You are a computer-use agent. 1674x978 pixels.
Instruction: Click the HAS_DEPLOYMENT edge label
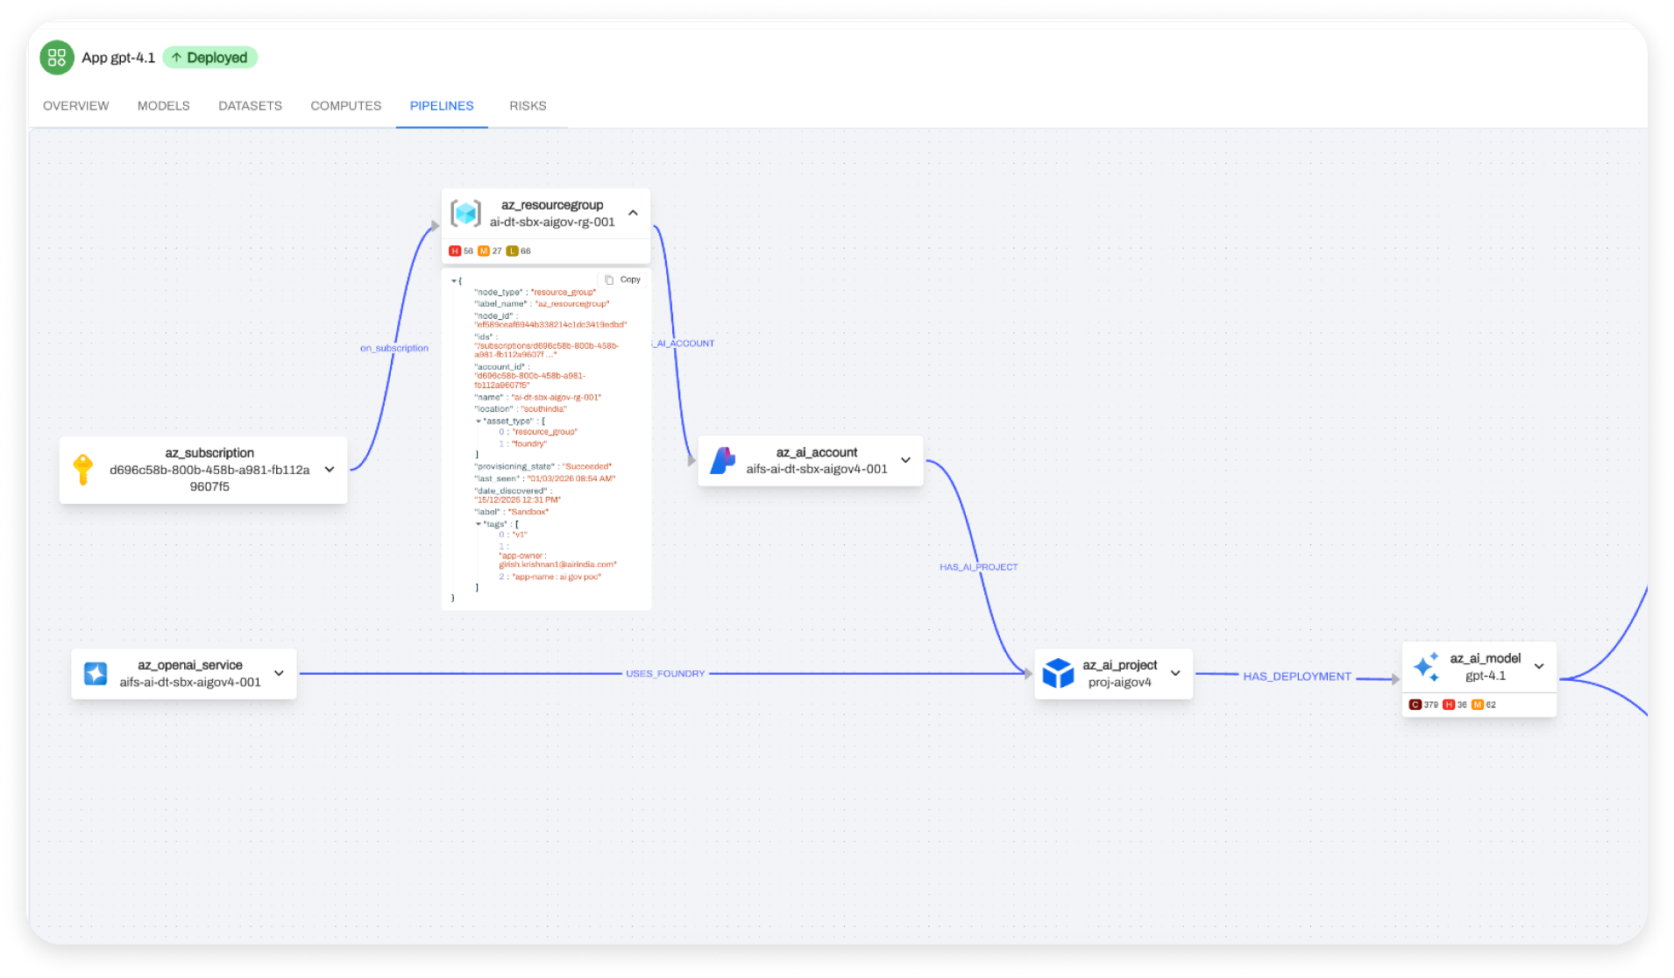(1297, 677)
